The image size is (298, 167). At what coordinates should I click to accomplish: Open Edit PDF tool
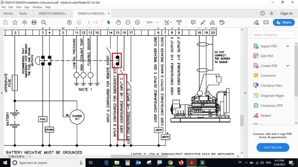(x=267, y=56)
